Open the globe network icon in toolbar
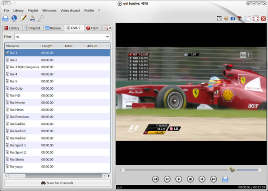 click(x=14, y=18)
